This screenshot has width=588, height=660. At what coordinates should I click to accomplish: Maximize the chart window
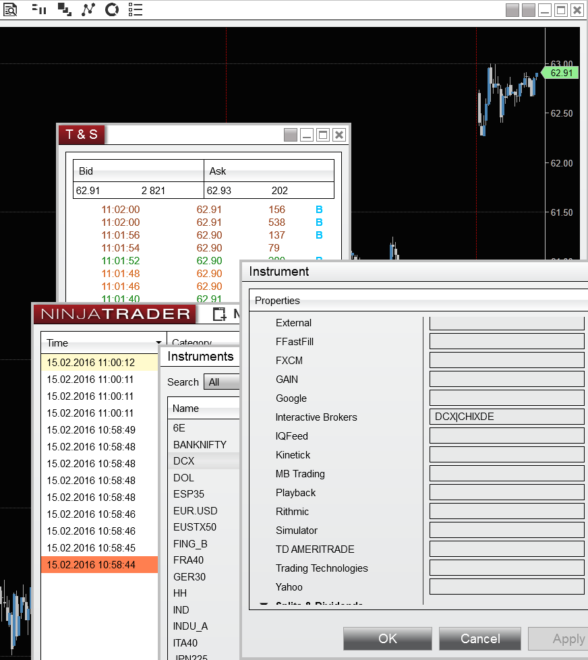[x=561, y=10]
